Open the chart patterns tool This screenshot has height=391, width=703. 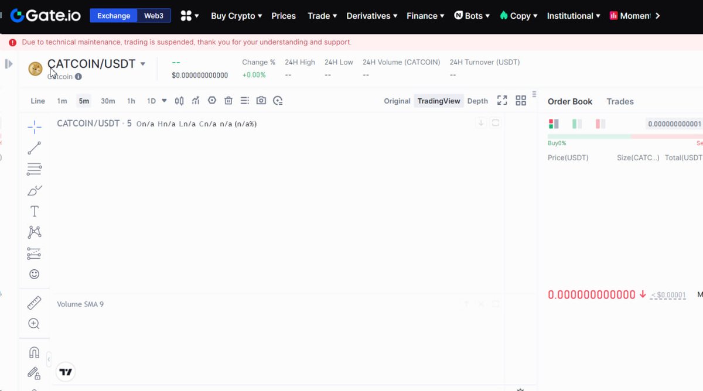(35, 232)
